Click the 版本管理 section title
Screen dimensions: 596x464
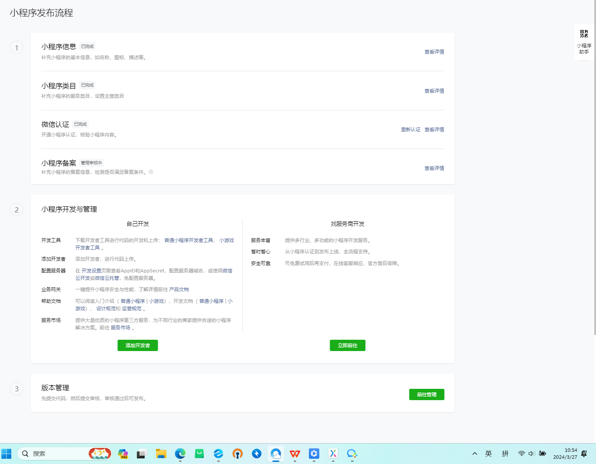click(x=55, y=388)
